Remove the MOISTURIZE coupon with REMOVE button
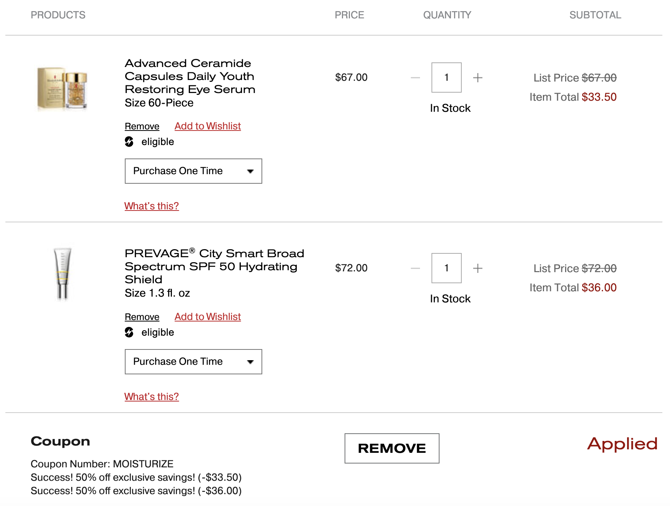 point(392,448)
